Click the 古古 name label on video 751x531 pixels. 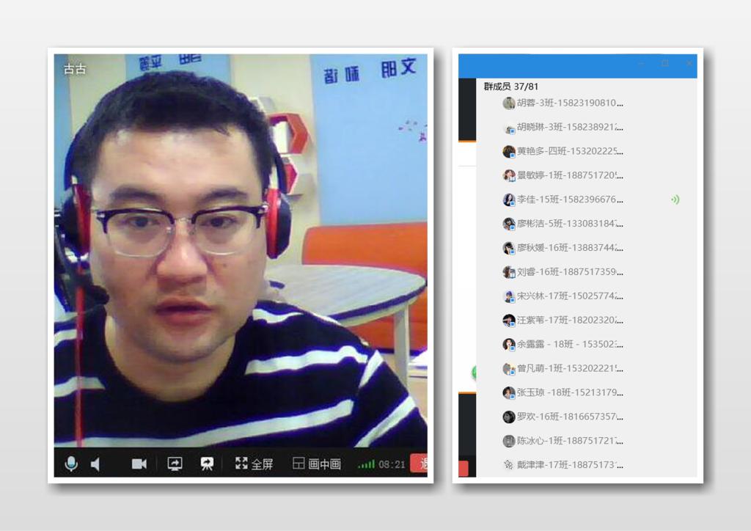75,70
